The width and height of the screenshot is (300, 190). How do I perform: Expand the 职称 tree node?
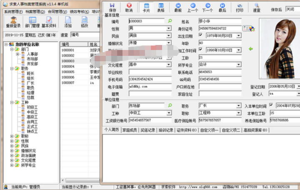[11, 136]
